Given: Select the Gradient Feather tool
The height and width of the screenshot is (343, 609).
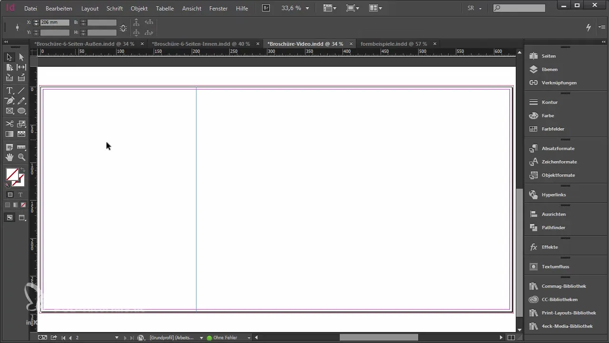Looking at the screenshot, I should (21, 134).
